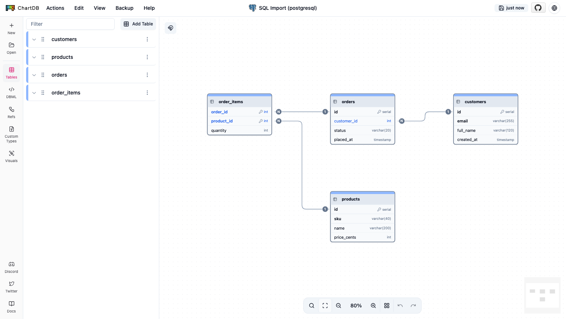566x319 pixels.
Task: Open the Twitter link icon
Action: click(x=11, y=287)
